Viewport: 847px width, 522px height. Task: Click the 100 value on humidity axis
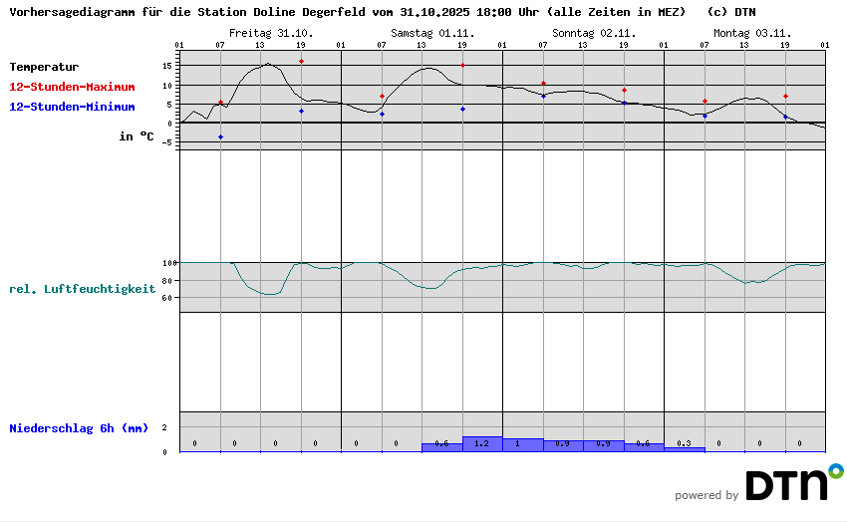pyautogui.click(x=169, y=262)
